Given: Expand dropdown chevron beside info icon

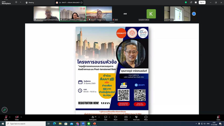Looking at the screenshot, I should click(20, 2).
